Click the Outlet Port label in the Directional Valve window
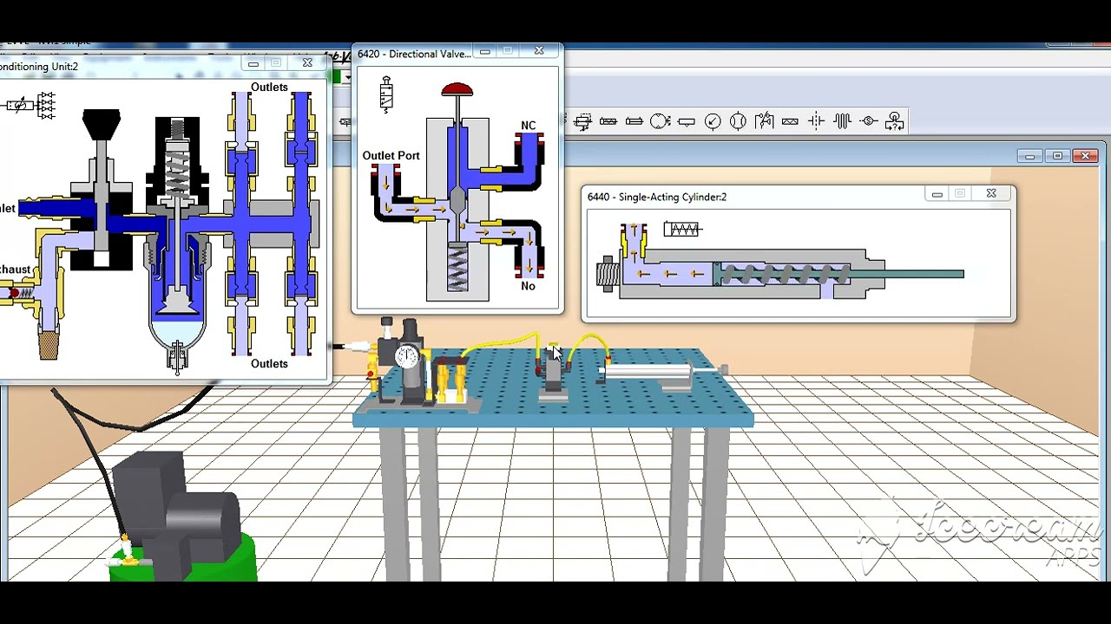This screenshot has height=624, width=1111. click(391, 156)
